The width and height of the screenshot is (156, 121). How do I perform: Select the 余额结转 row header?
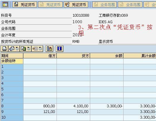pos(12,61)
